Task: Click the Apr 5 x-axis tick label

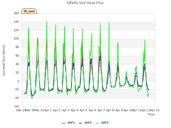Action: 83,110
